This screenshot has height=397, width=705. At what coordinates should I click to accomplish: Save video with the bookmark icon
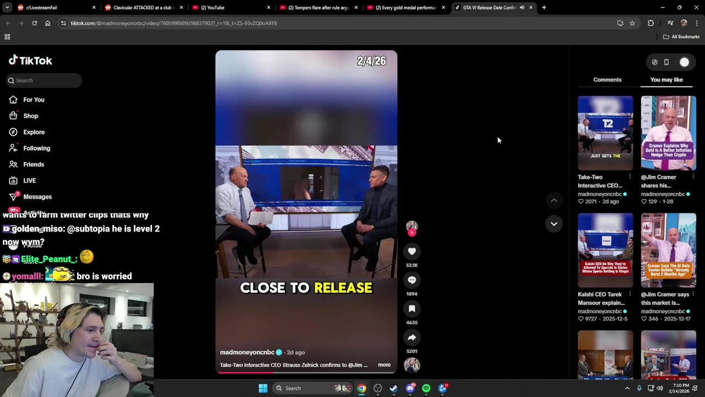click(x=411, y=309)
